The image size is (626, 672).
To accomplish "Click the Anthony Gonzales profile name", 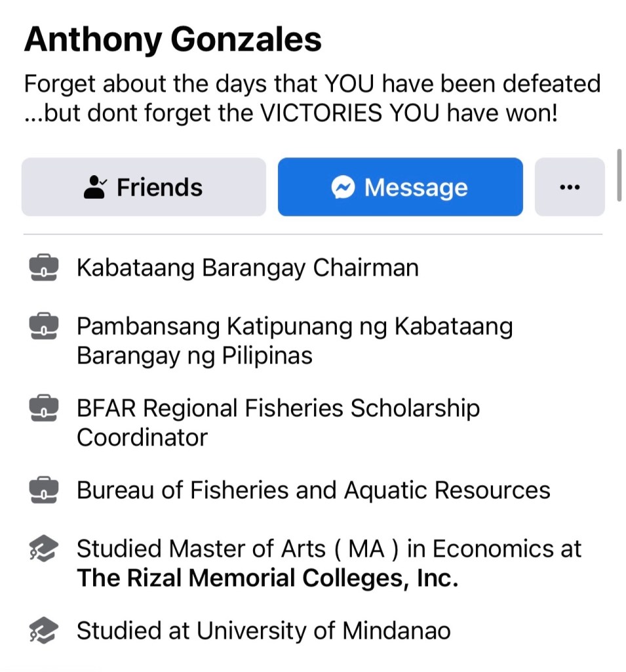I will pyautogui.click(x=173, y=39).
